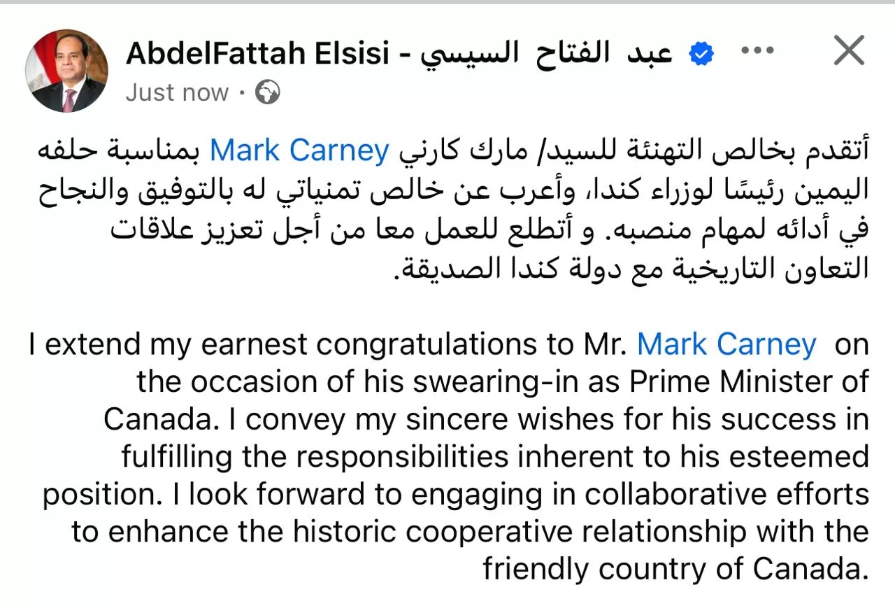The width and height of the screenshot is (895, 606).
Task: Click the English page name AbdelFattah Elsisi
Action: tap(257, 54)
